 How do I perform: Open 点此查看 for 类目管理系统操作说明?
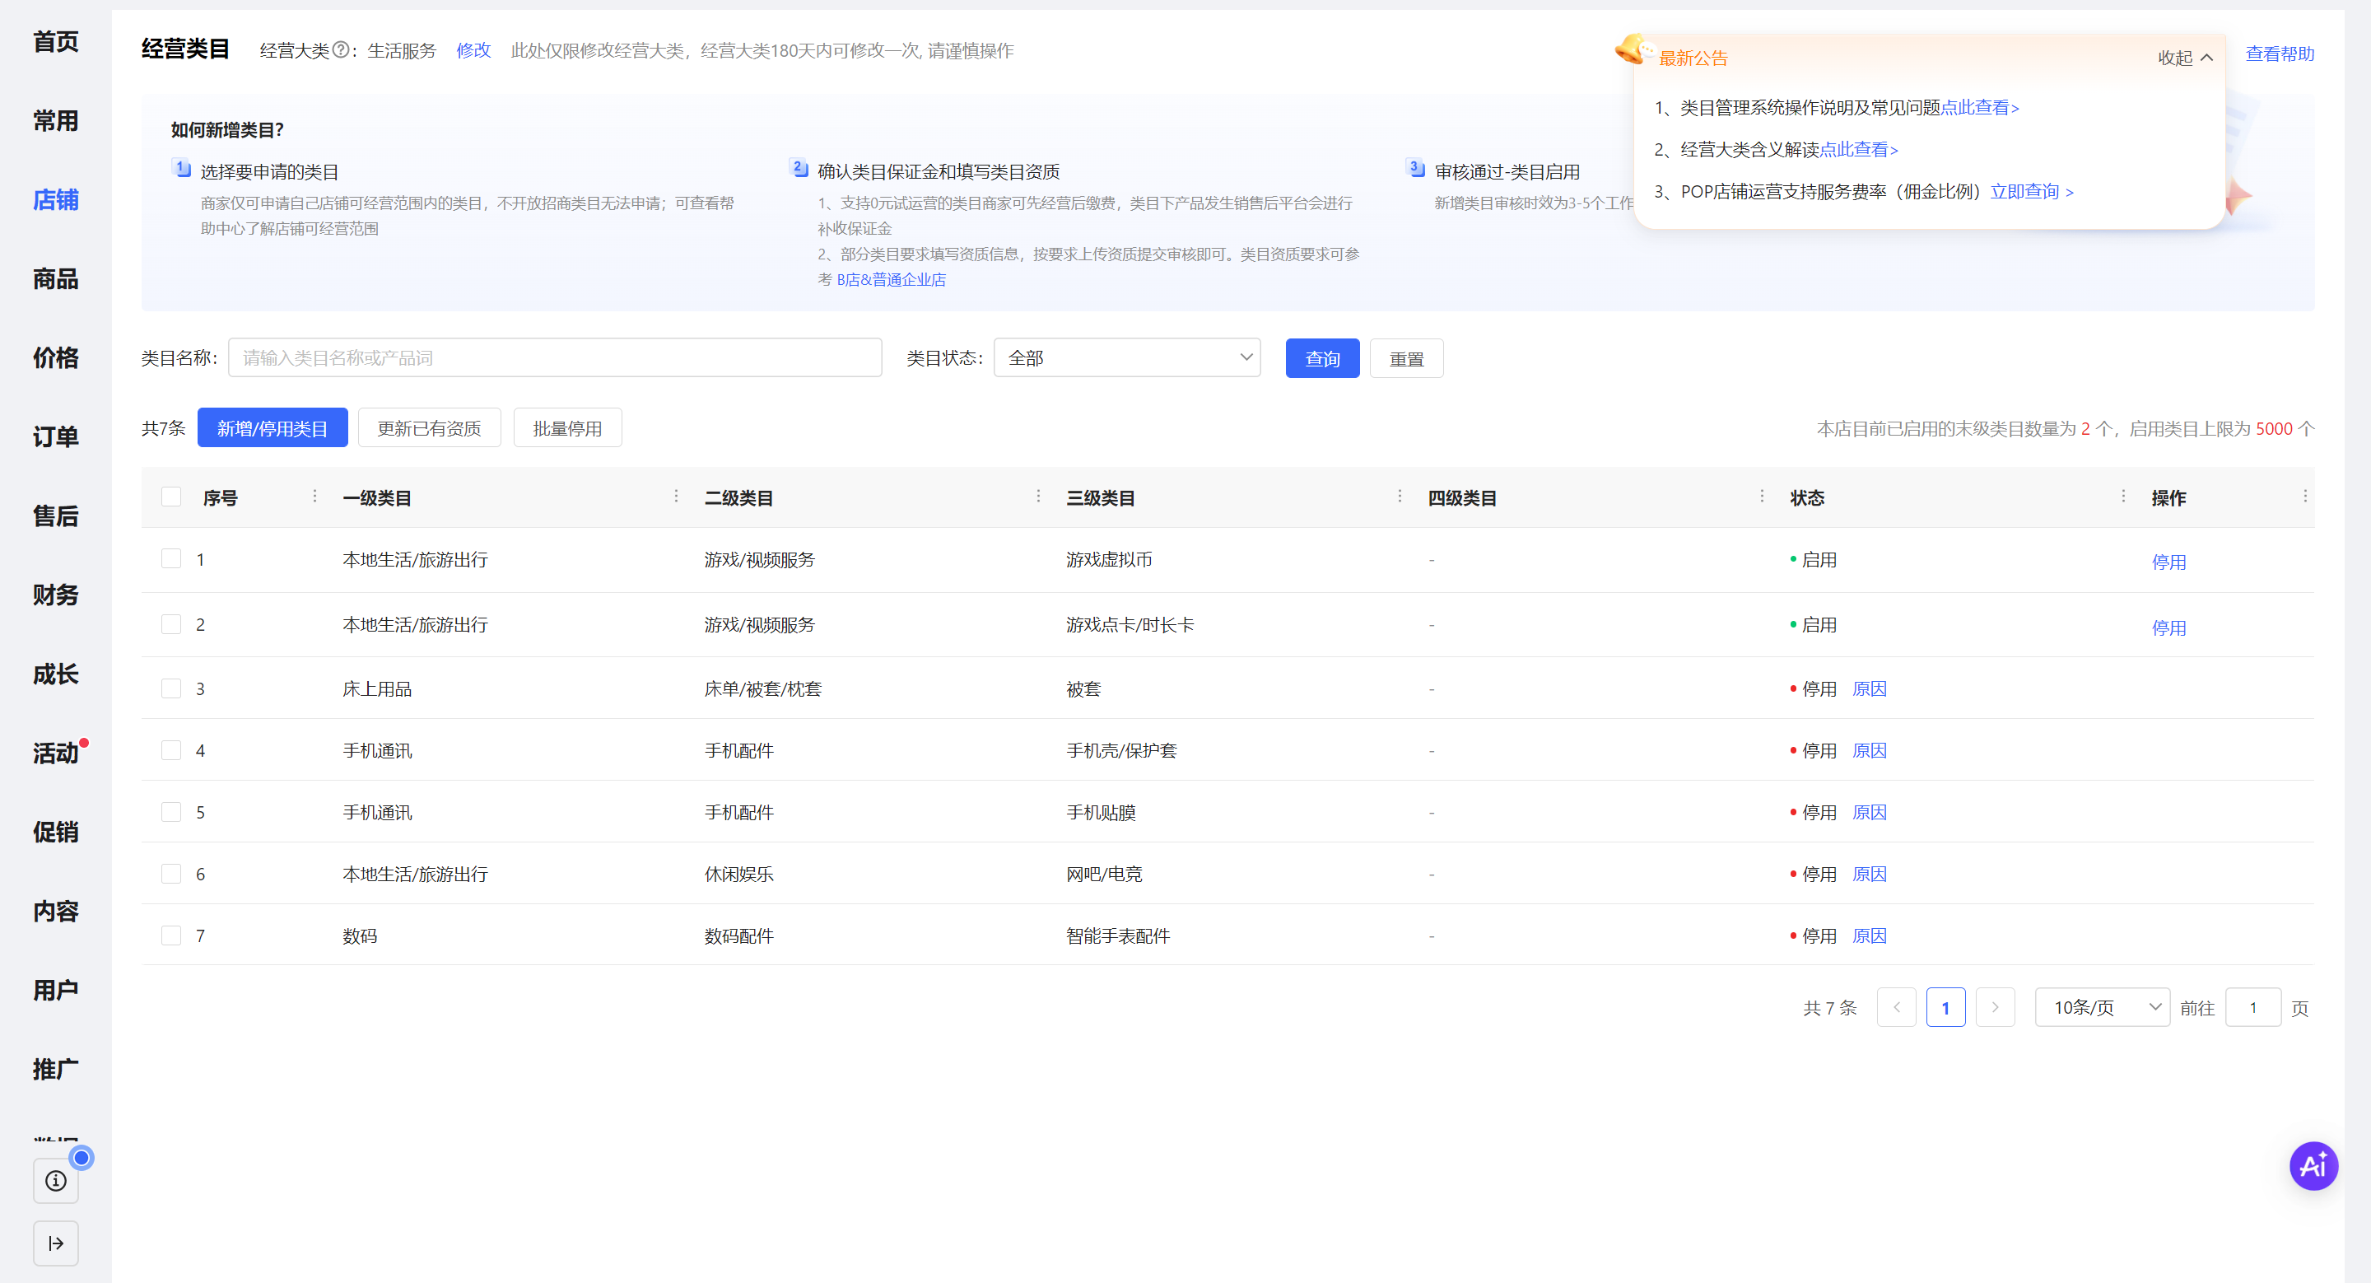(x=1979, y=108)
